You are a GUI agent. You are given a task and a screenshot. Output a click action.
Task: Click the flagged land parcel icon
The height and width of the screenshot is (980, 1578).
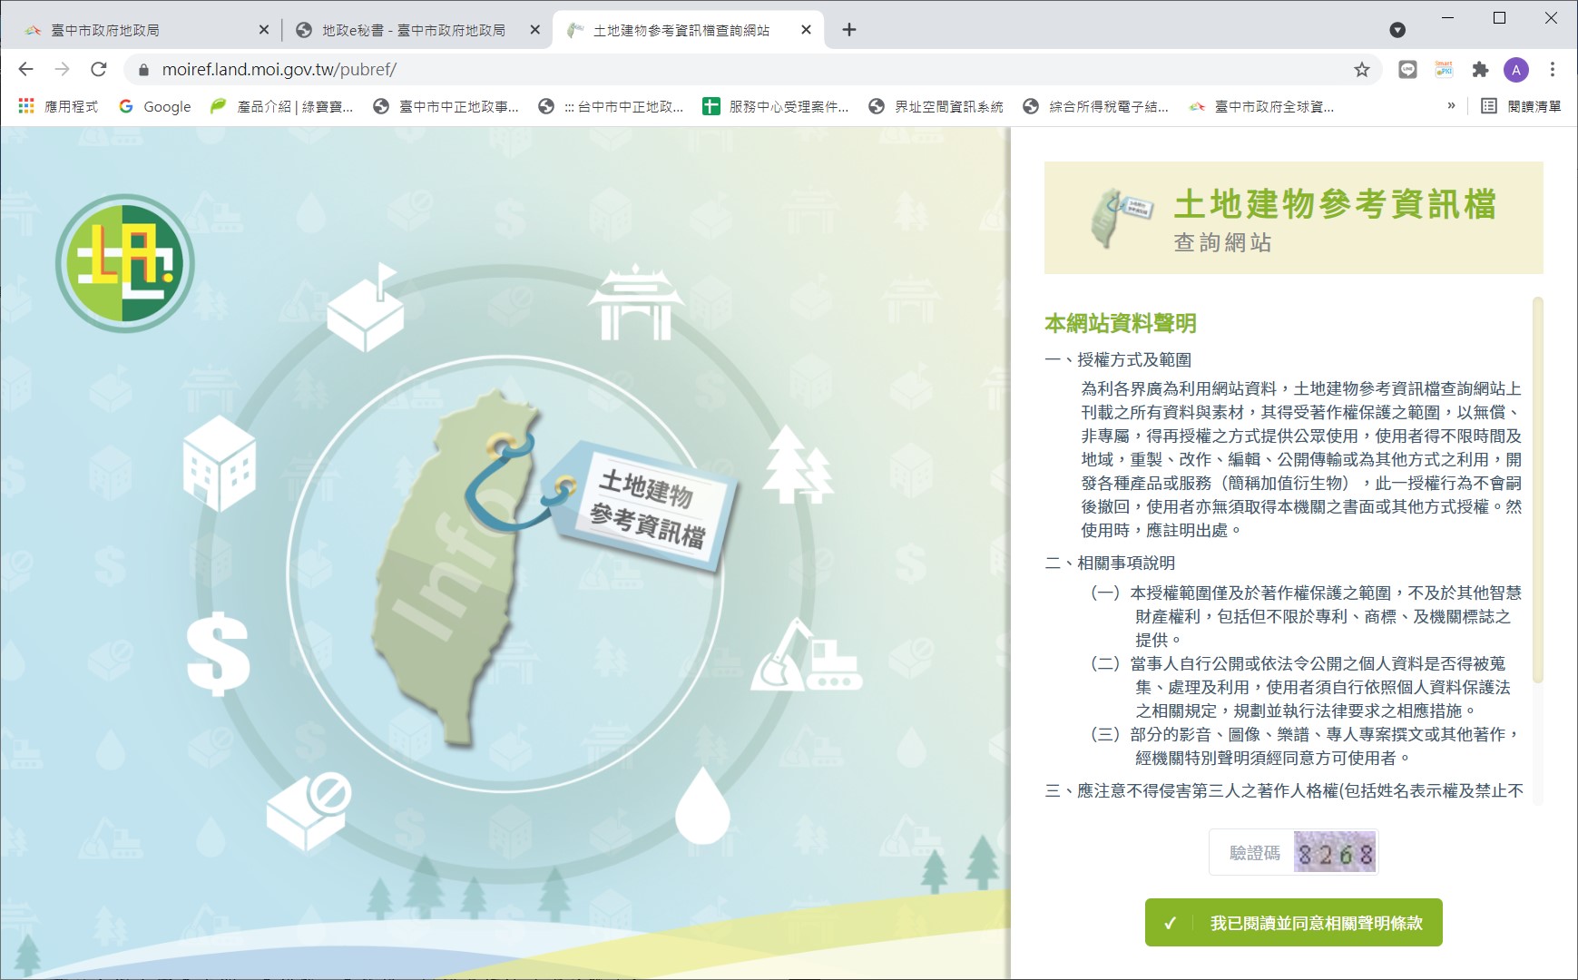(366, 309)
